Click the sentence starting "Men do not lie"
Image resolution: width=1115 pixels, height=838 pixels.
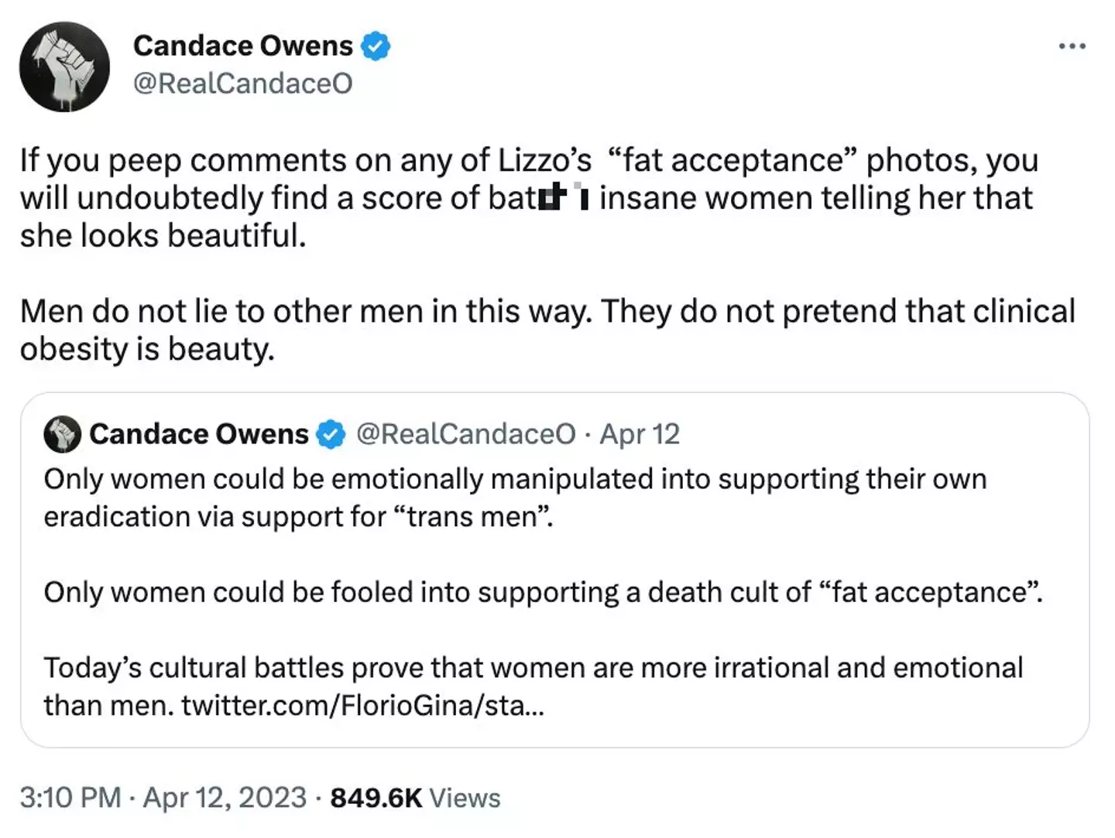tap(547, 311)
